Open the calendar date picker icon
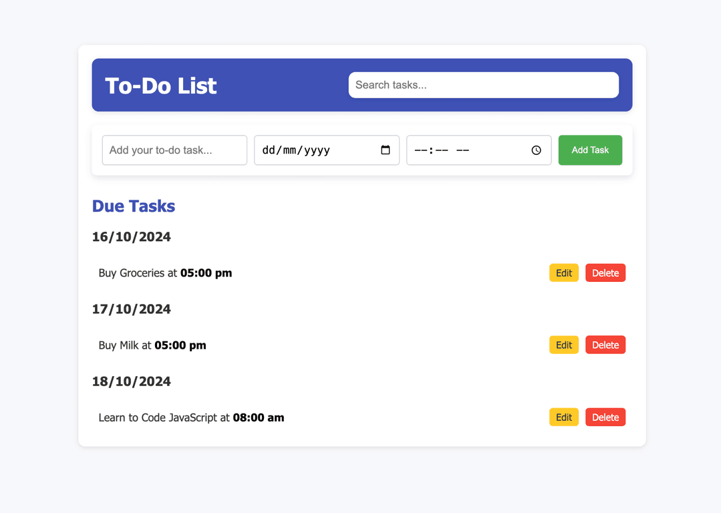721x513 pixels. (x=386, y=150)
